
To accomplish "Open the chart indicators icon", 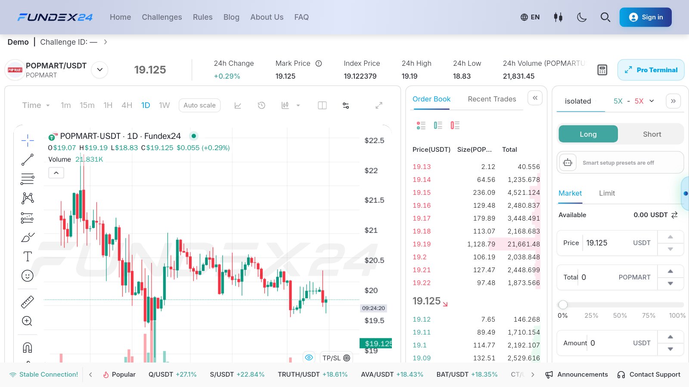I will [285, 105].
